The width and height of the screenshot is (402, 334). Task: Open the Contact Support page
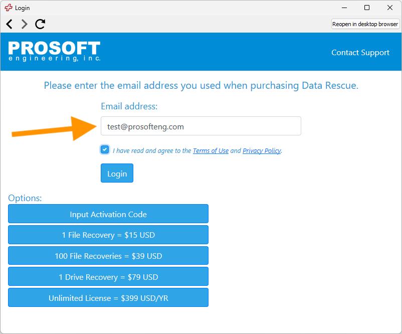pos(360,52)
